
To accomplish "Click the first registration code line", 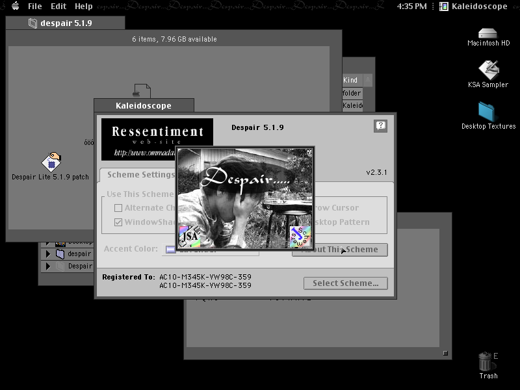I will coord(205,277).
